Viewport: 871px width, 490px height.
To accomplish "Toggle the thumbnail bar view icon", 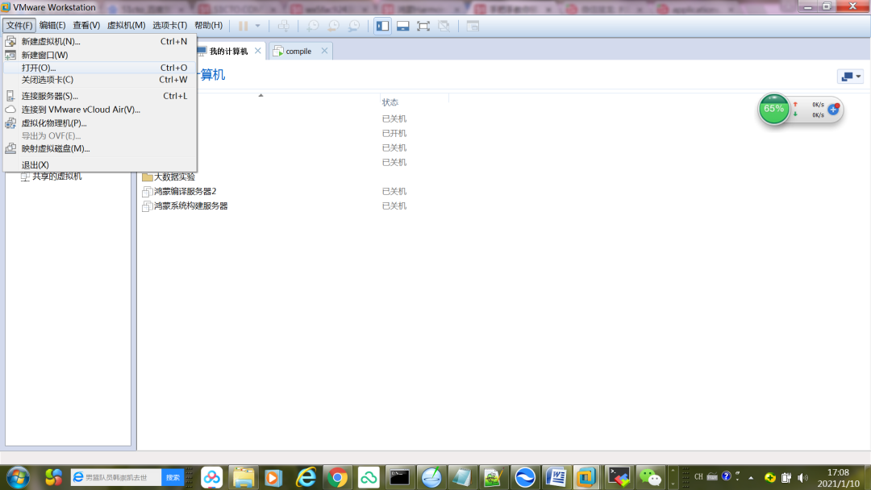I will pos(403,26).
